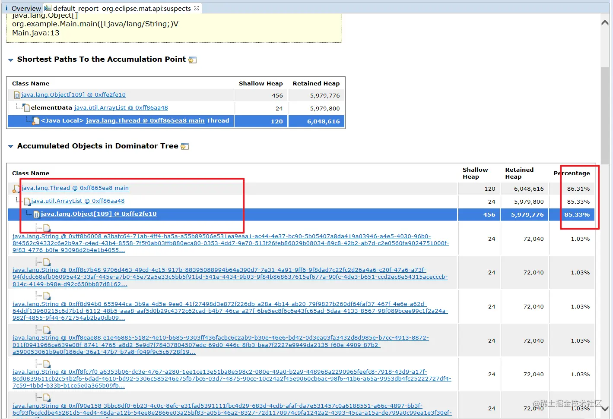The width and height of the screenshot is (613, 419).
Task: Click shallow heap 456 in Shortest Paths table
Action: (x=277, y=96)
